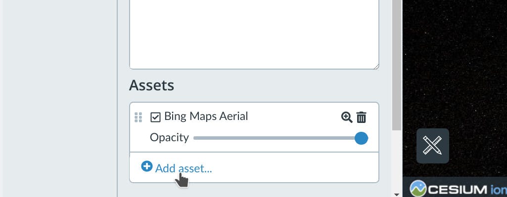Click the blue Opacity slider handle
Screen dimensions: 507x197
coord(361,138)
